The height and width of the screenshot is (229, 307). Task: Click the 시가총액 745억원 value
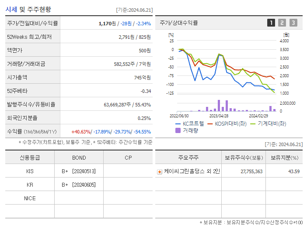142,78
